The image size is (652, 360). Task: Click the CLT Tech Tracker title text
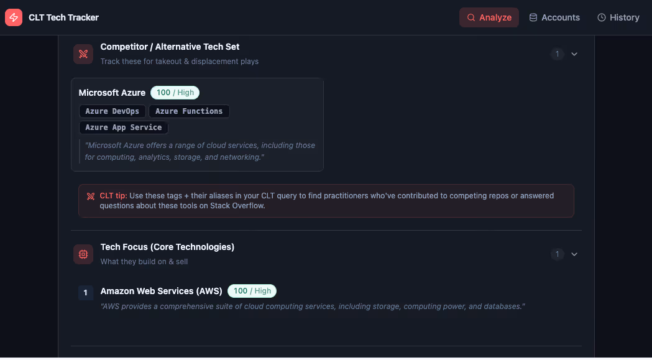click(x=63, y=17)
